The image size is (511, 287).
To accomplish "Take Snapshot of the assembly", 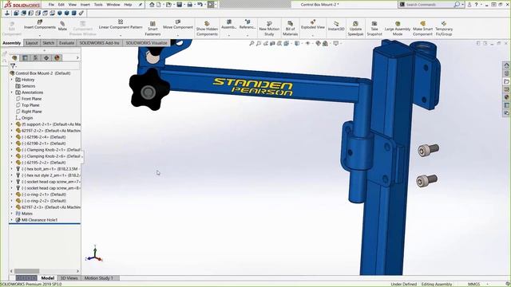I will pyautogui.click(x=374, y=29).
